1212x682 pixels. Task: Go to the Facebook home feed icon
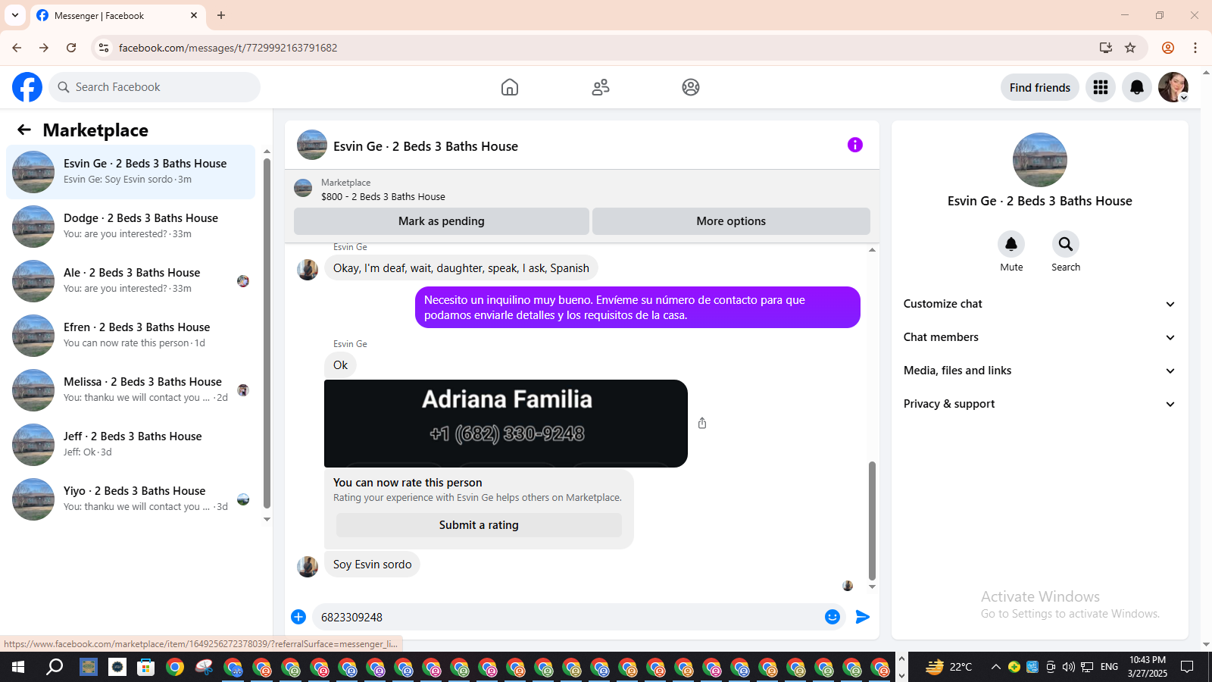tap(510, 87)
